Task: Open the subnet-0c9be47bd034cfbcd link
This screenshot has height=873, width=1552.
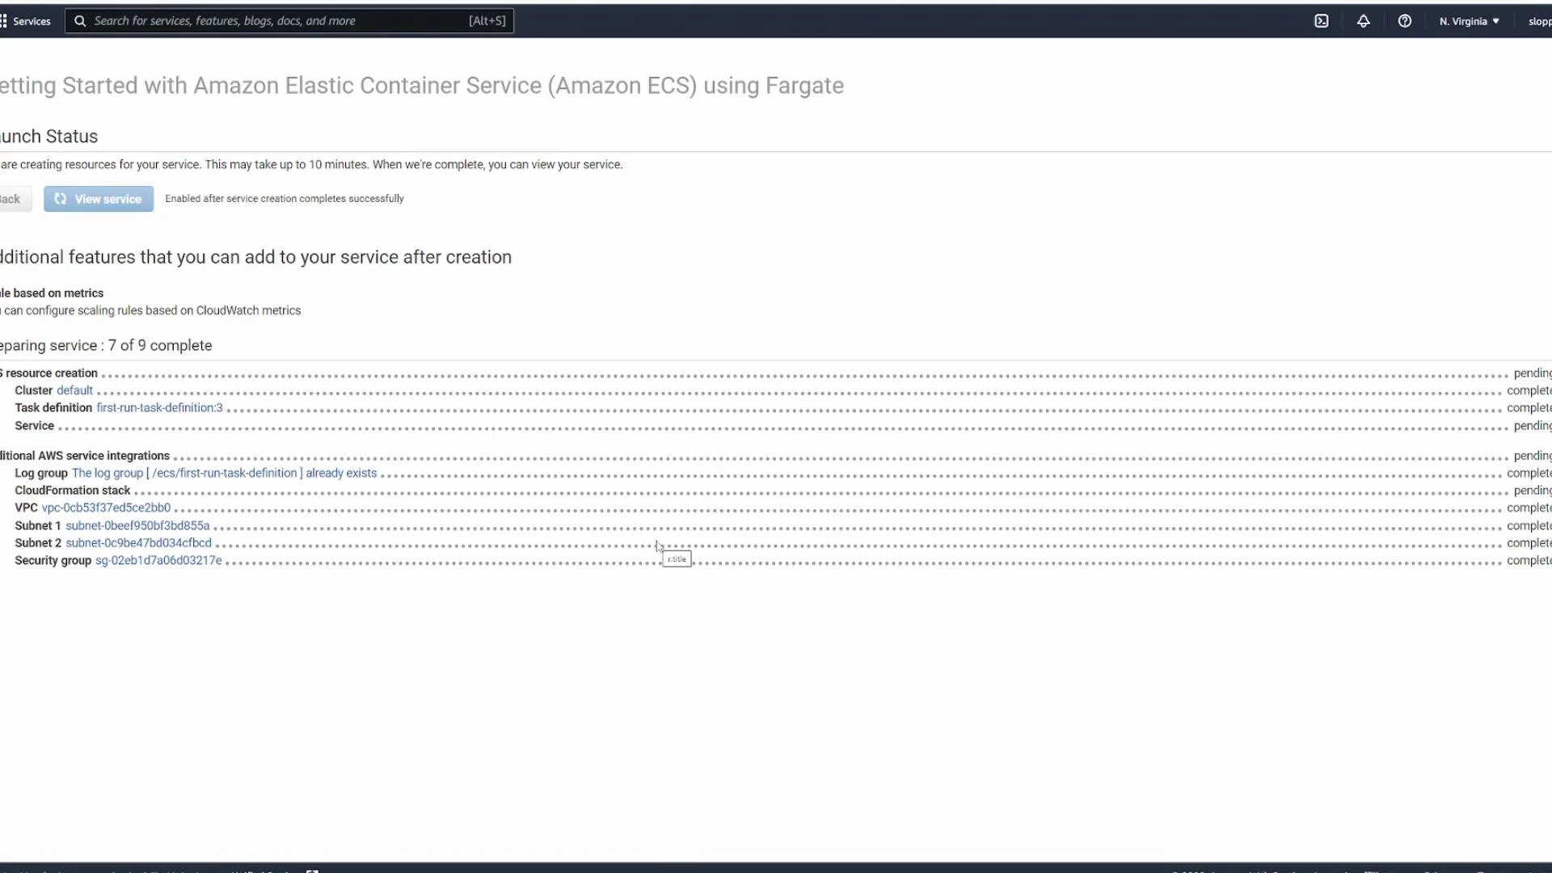Action: pos(138,542)
